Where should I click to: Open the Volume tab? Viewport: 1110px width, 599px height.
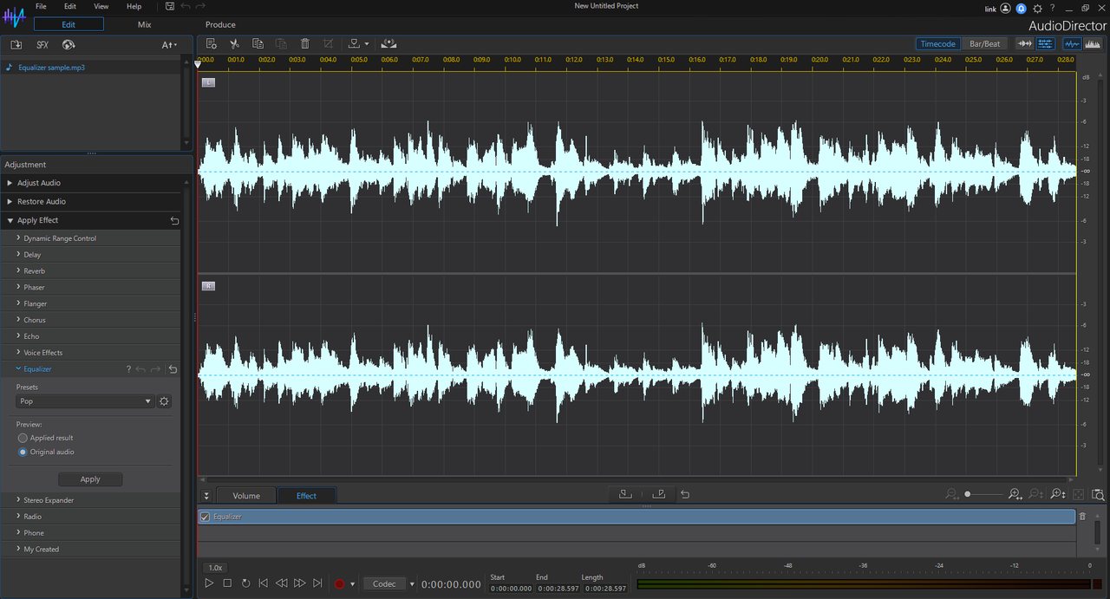(x=246, y=496)
